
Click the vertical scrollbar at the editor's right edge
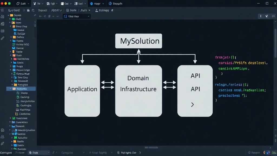pyautogui.click(x=275, y=43)
